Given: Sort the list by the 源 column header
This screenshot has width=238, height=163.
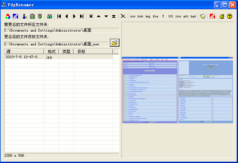Looking at the screenshot, I should point(24,52).
